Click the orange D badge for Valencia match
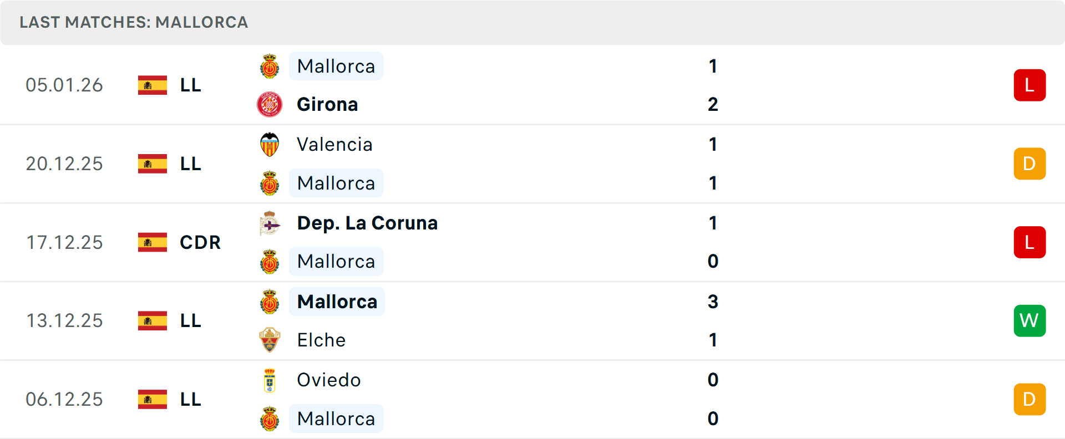 click(1029, 164)
